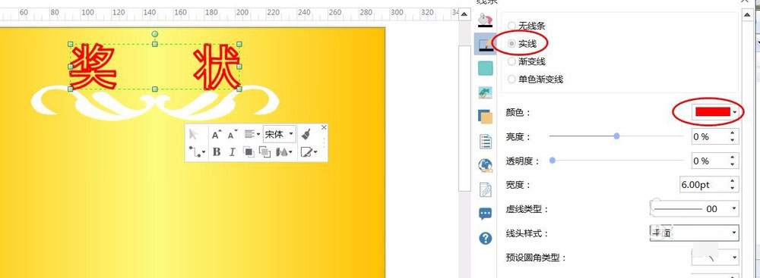Open the teal shadow sidebar tab
This screenshot has height=278, width=760.
coord(485,68)
